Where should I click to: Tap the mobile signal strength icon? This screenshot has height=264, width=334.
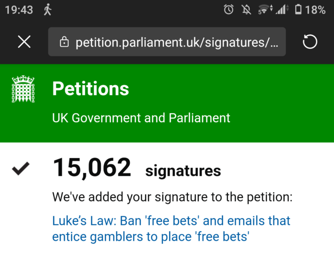[282, 10]
